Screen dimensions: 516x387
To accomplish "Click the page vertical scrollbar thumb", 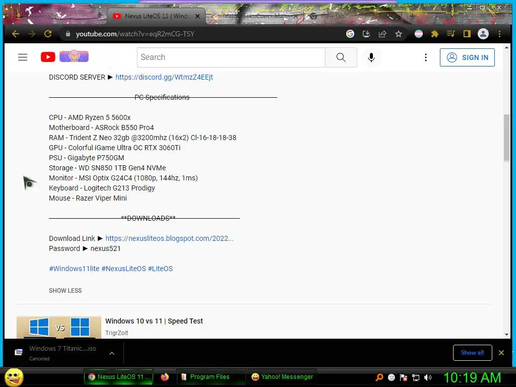I will pos(506,138).
